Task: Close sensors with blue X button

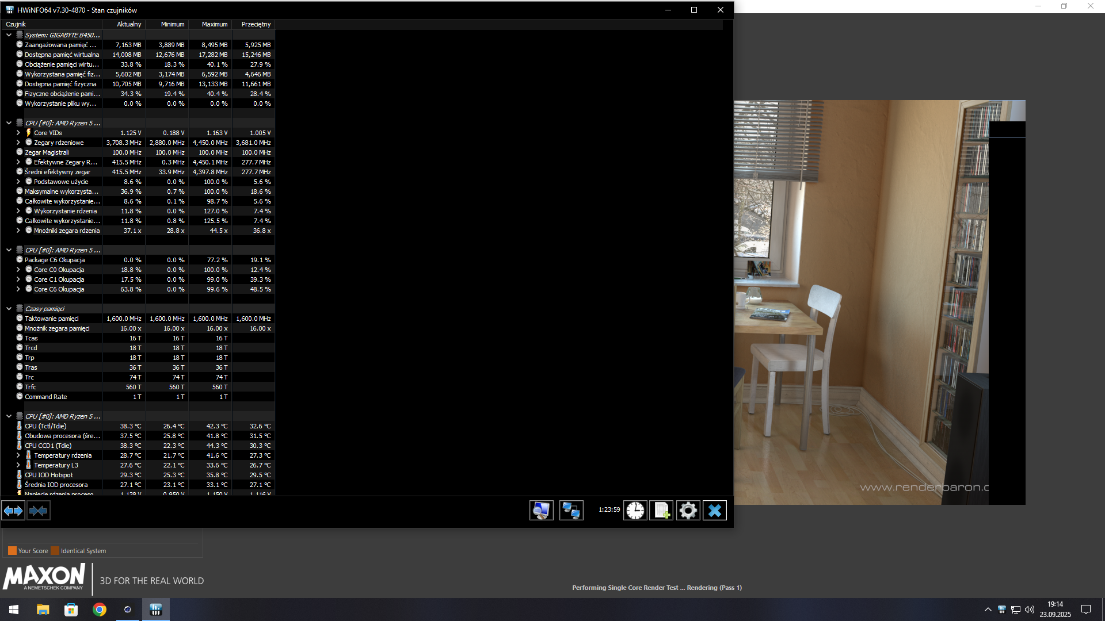Action: (714, 511)
